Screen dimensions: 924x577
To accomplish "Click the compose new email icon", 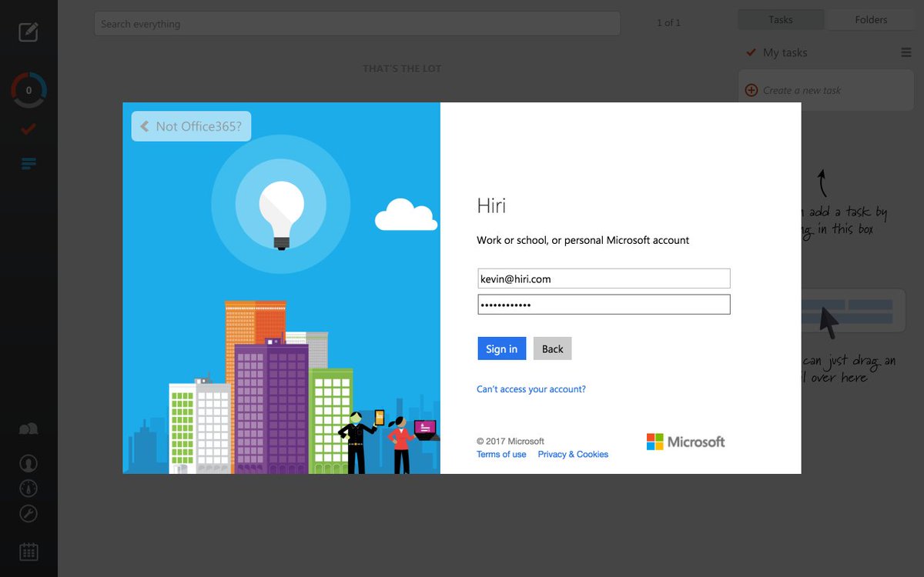I will click(x=28, y=32).
